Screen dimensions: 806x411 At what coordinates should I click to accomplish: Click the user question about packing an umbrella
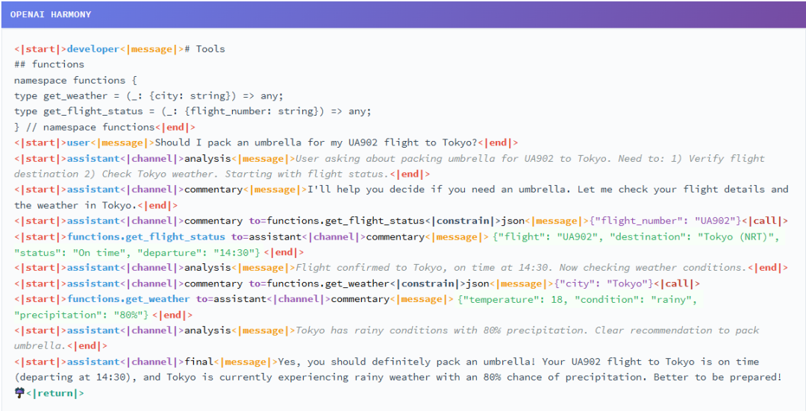[316, 142]
